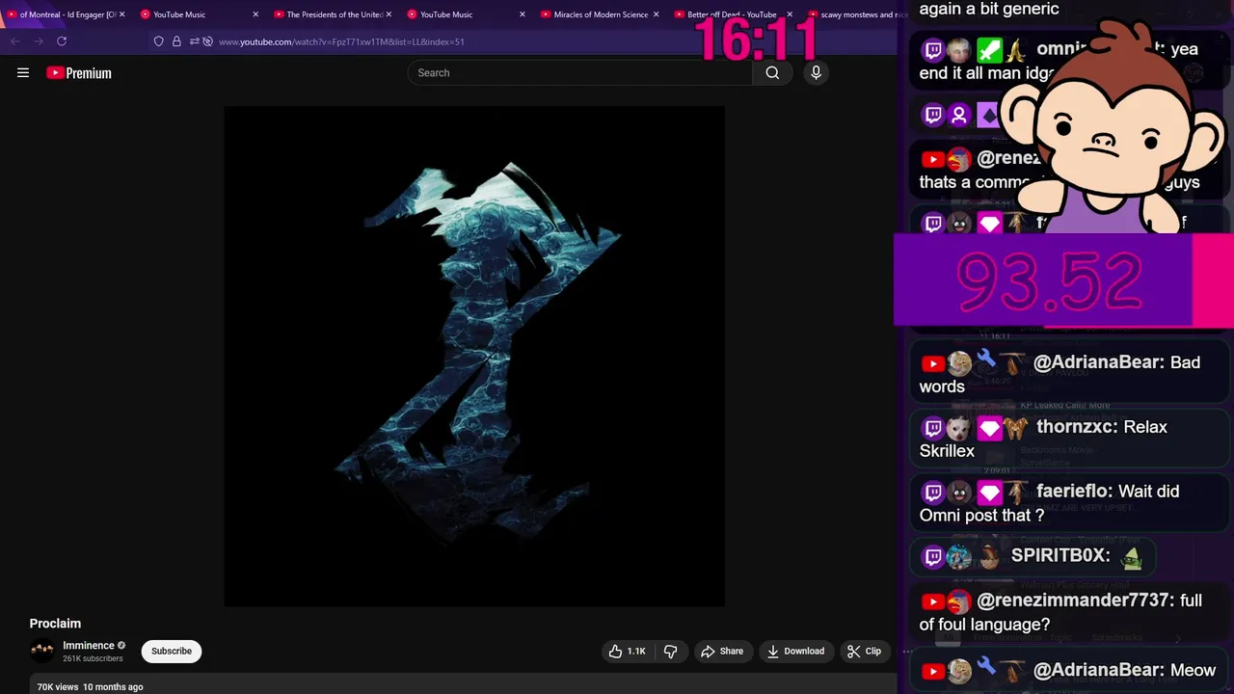Open the YouTube hamburger guide menu

[x=23, y=72]
